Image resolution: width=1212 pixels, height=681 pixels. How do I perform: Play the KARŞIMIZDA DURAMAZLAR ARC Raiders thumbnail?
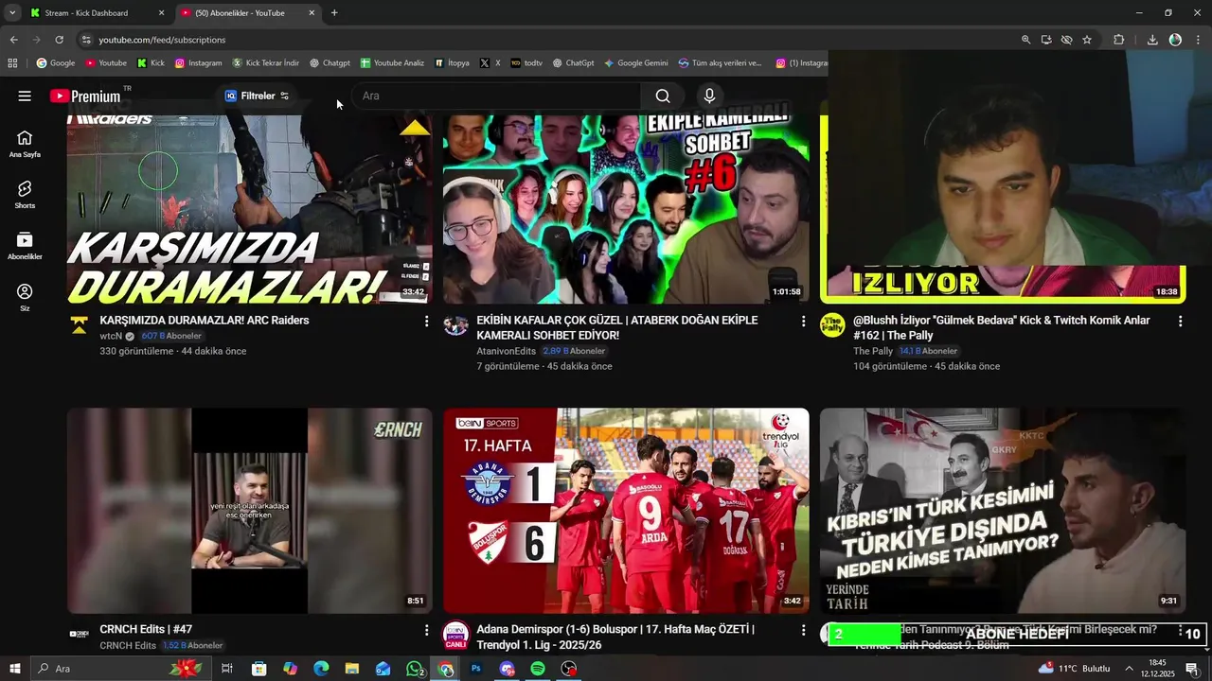pyautogui.click(x=250, y=209)
